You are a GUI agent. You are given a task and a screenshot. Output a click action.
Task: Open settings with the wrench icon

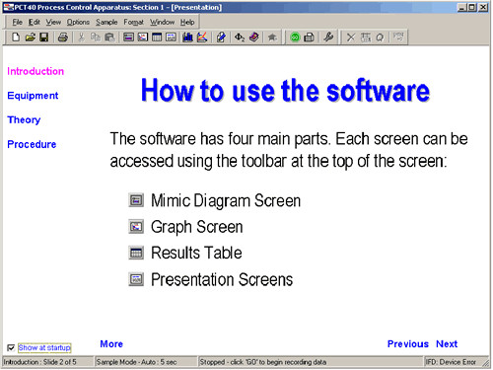click(328, 37)
